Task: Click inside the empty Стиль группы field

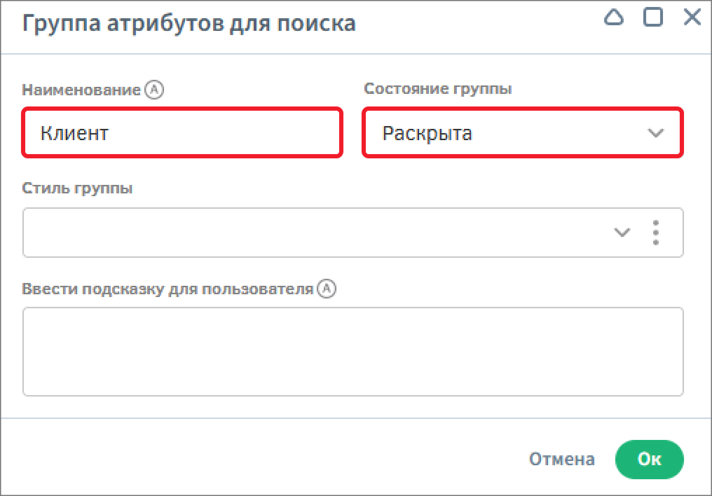Action: click(308, 233)
